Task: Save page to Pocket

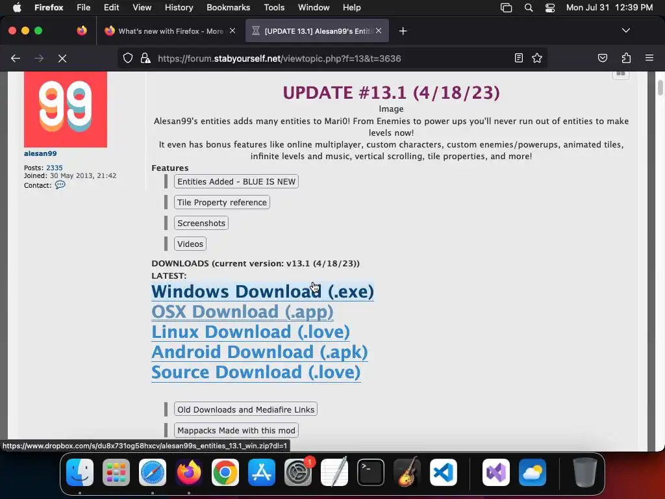Action: point(602,58)
